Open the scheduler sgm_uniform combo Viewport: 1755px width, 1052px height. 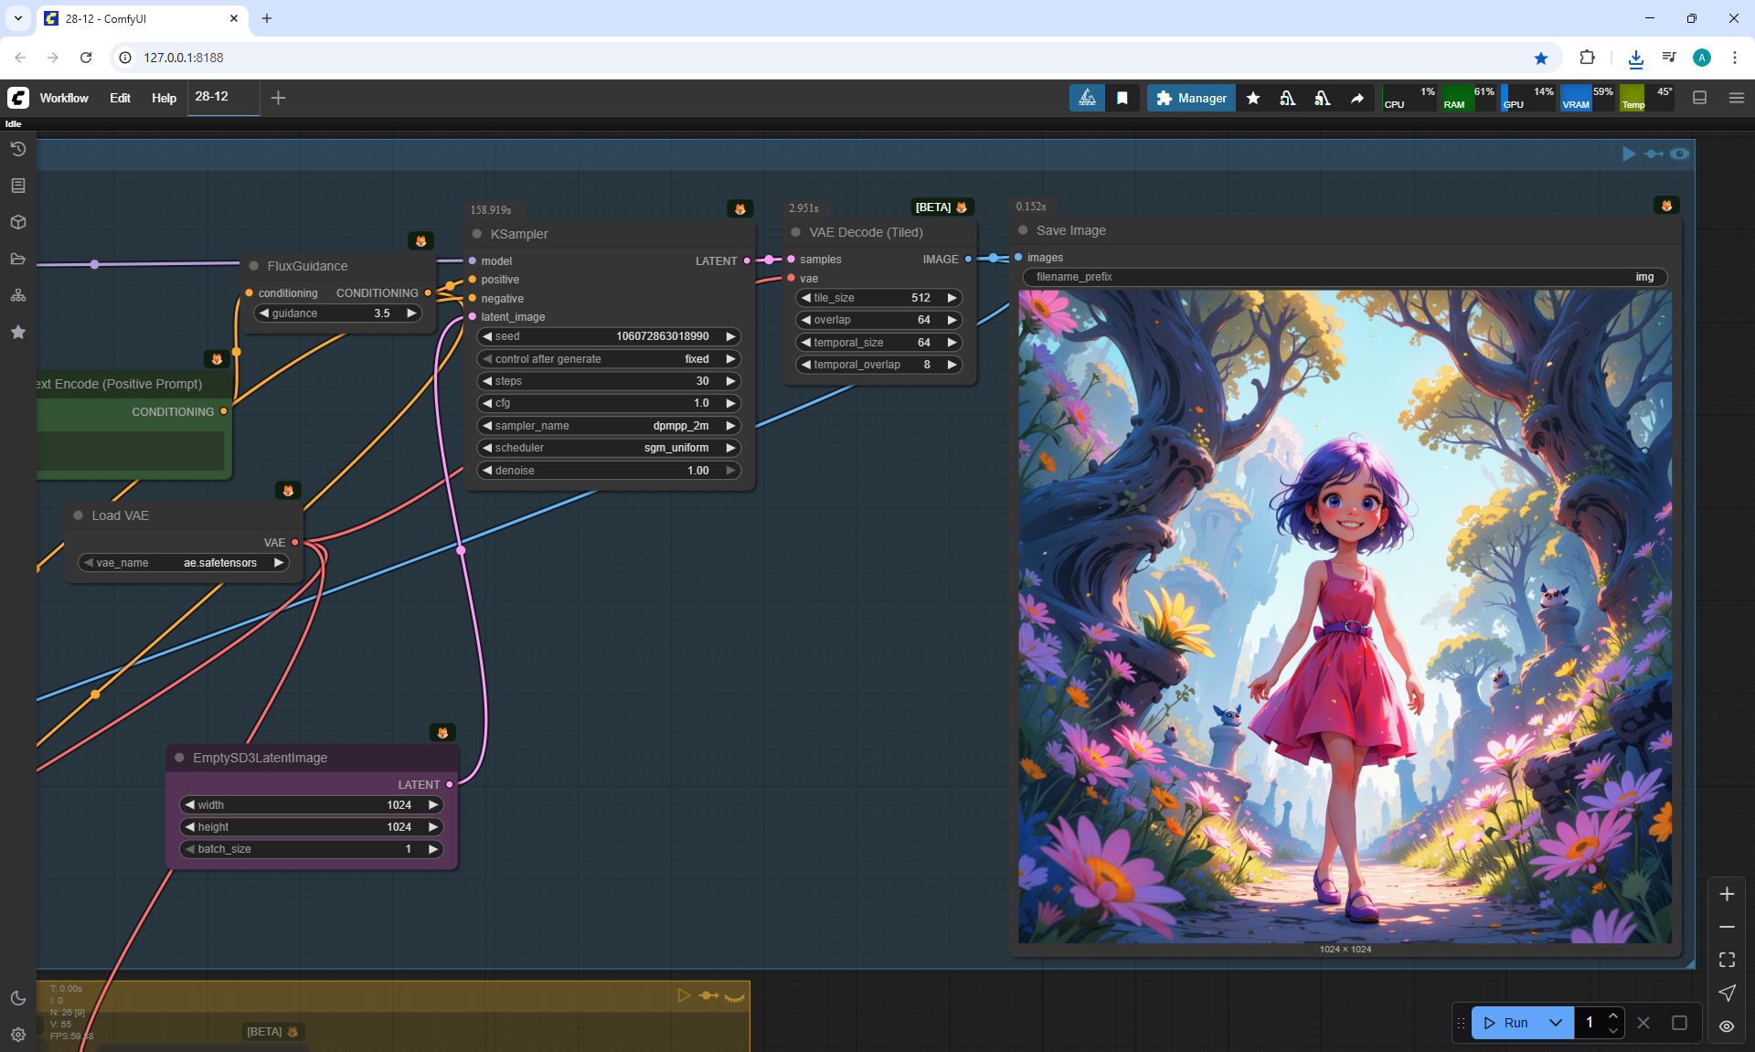(608, 448)
